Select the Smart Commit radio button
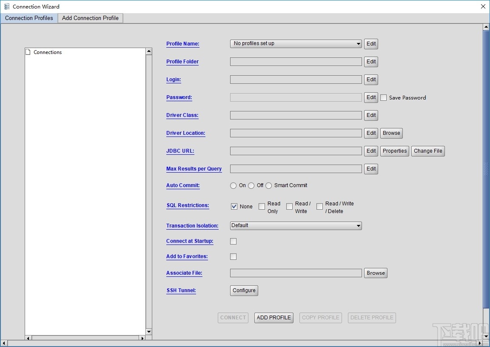This screenshot has height=347, width=490. [x=269, y=185]
